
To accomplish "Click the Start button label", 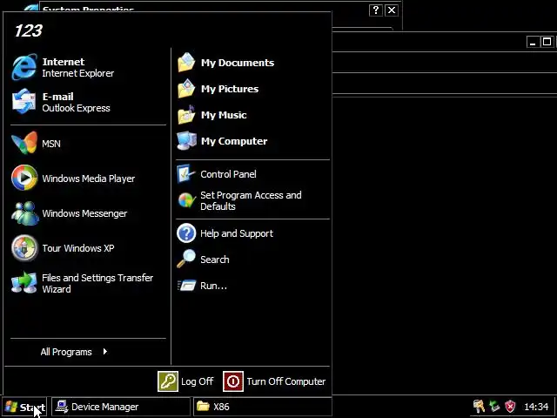I will (x=32, y=407).
